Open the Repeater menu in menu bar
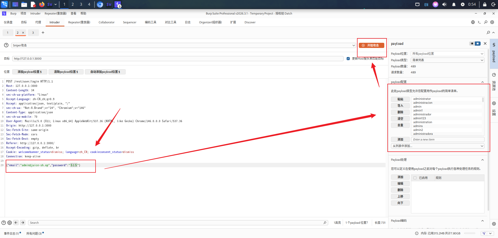 56,13
